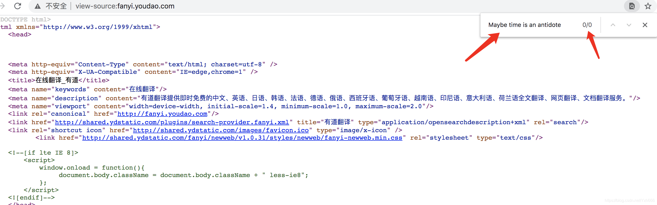Click the description meta content text

(385, 98)
